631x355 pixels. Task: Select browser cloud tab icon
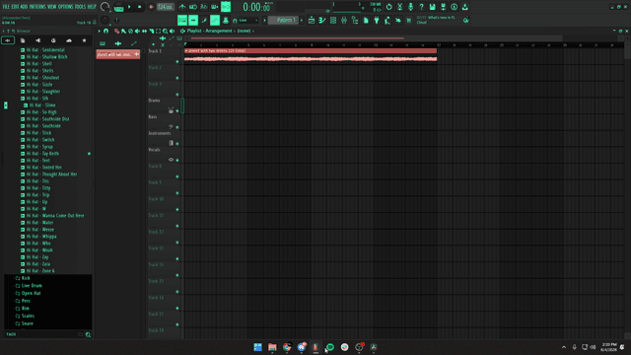(69, 40)
